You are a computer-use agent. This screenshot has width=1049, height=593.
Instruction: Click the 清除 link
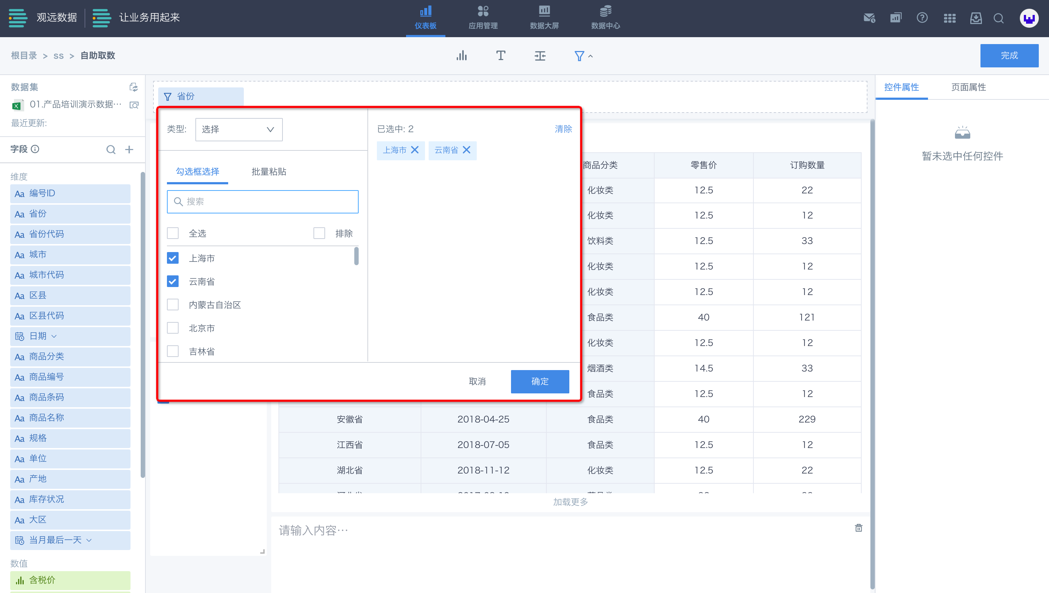click(563, 129)
